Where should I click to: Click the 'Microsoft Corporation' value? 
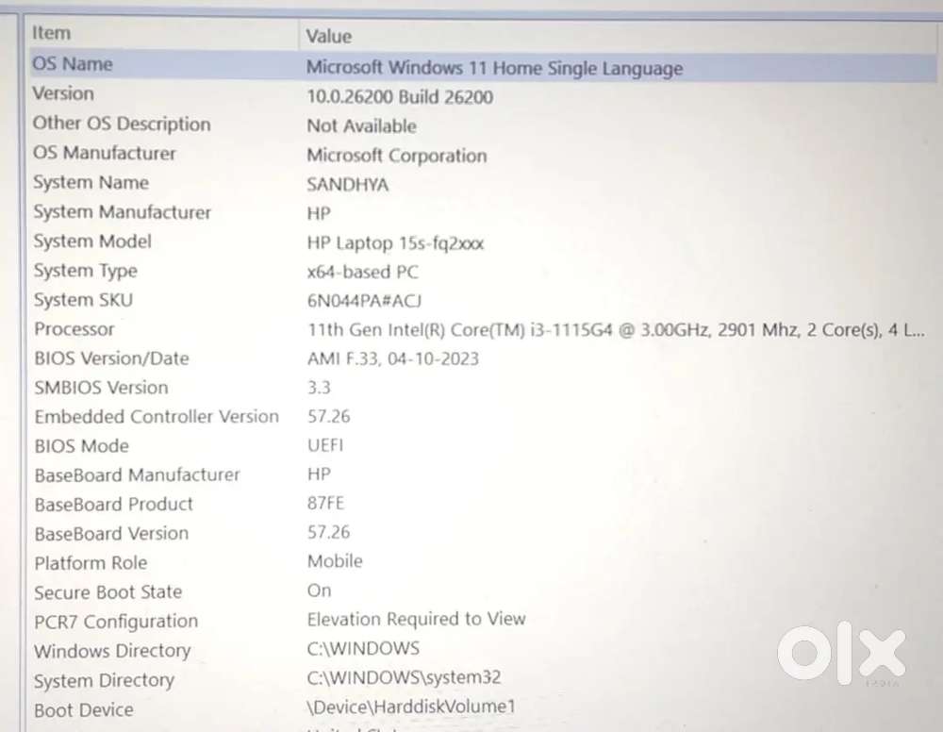397,156
